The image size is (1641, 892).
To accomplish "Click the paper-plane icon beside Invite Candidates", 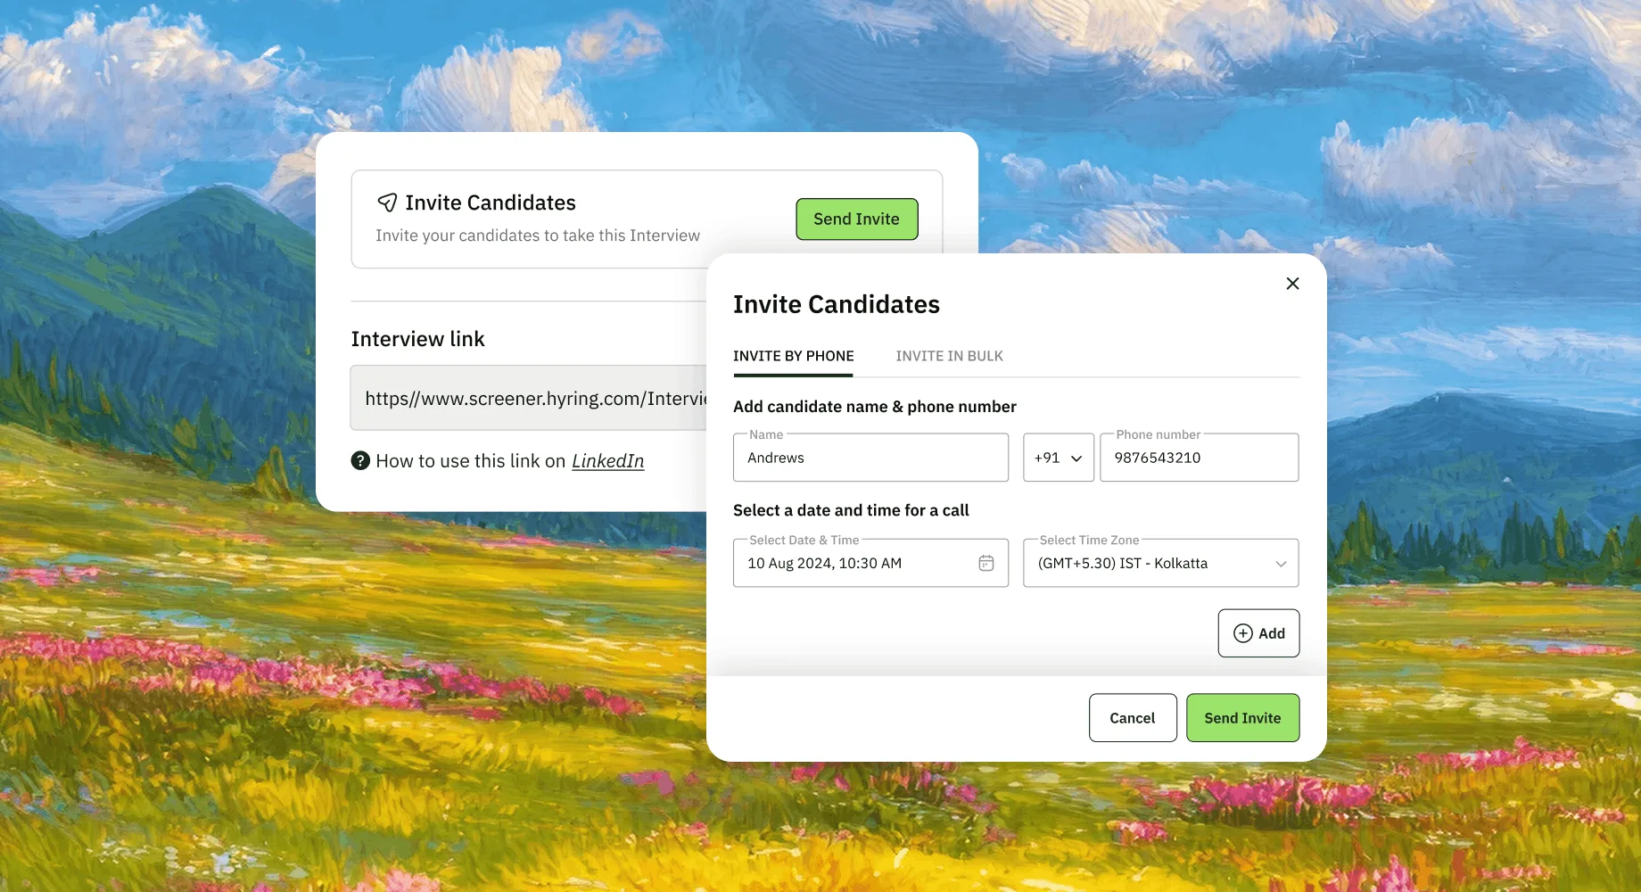I will pos(387,202).
